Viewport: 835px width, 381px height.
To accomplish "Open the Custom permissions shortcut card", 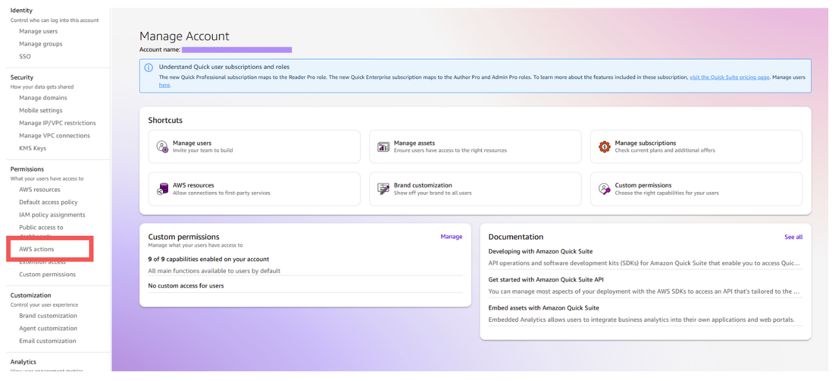I will click(696, 189).
